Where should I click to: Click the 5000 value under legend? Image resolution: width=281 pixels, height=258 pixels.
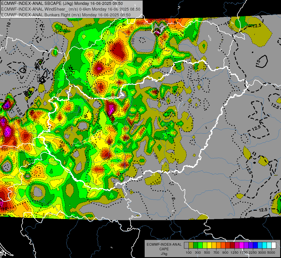coord(271,253)
